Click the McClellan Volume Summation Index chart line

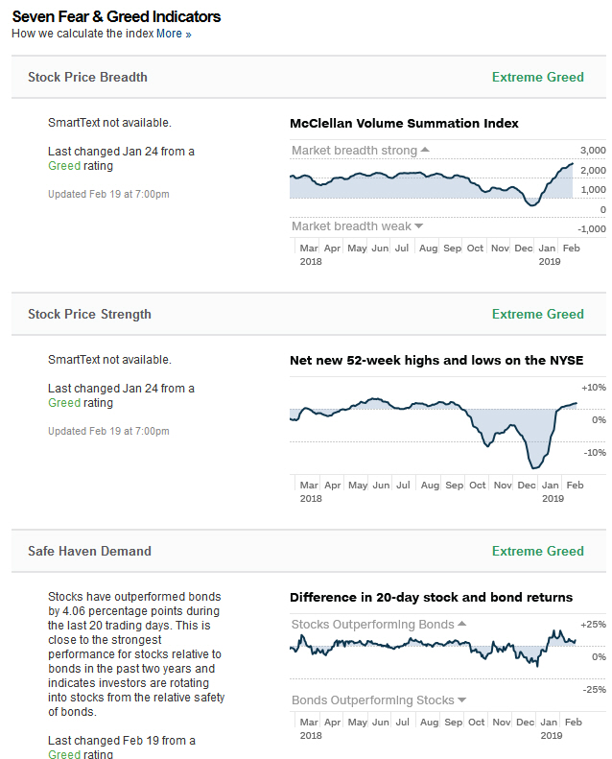point(432,177)
